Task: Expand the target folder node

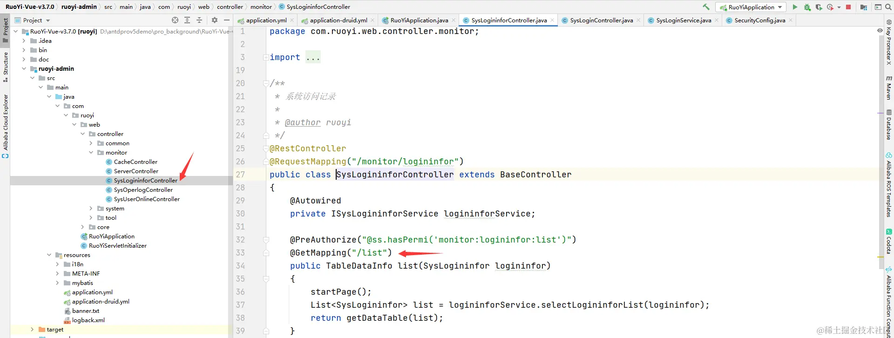Action: coord(32,329)
